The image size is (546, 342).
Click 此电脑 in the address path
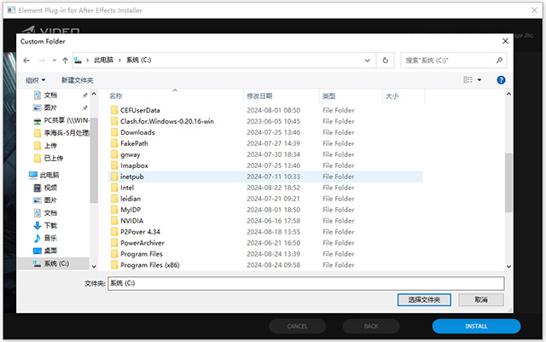[103, 61]
